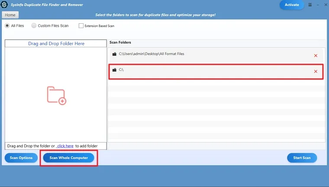Click the 'click here' link to add folder

click(65, 146)
